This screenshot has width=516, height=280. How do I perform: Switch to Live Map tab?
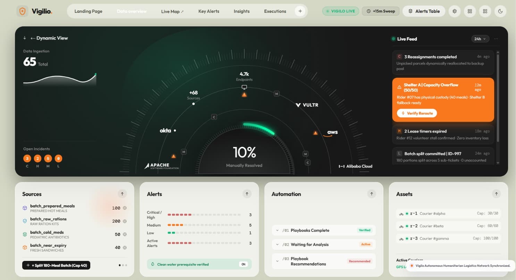(172, 11)
